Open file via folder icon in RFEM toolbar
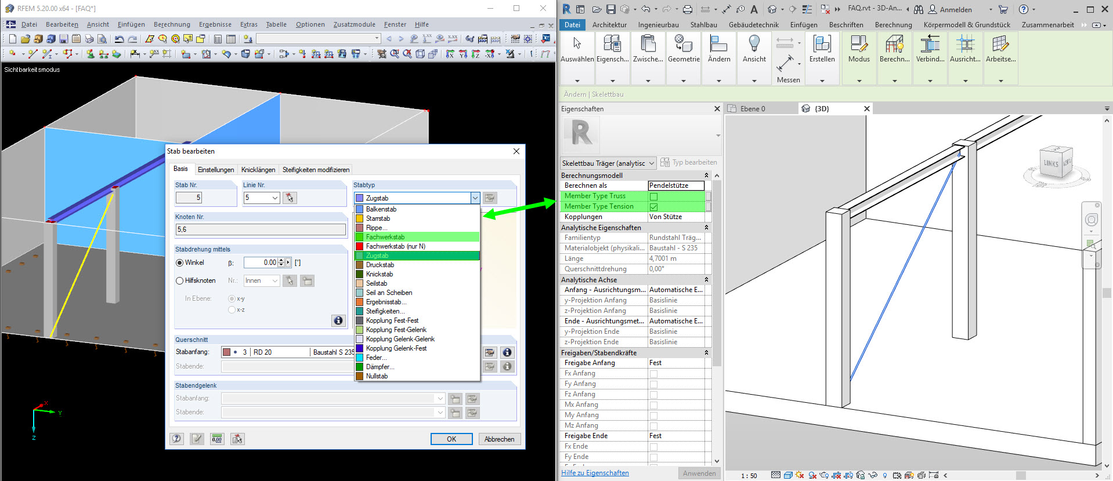This screenshot has width=1113, height=481. [25, 39]
